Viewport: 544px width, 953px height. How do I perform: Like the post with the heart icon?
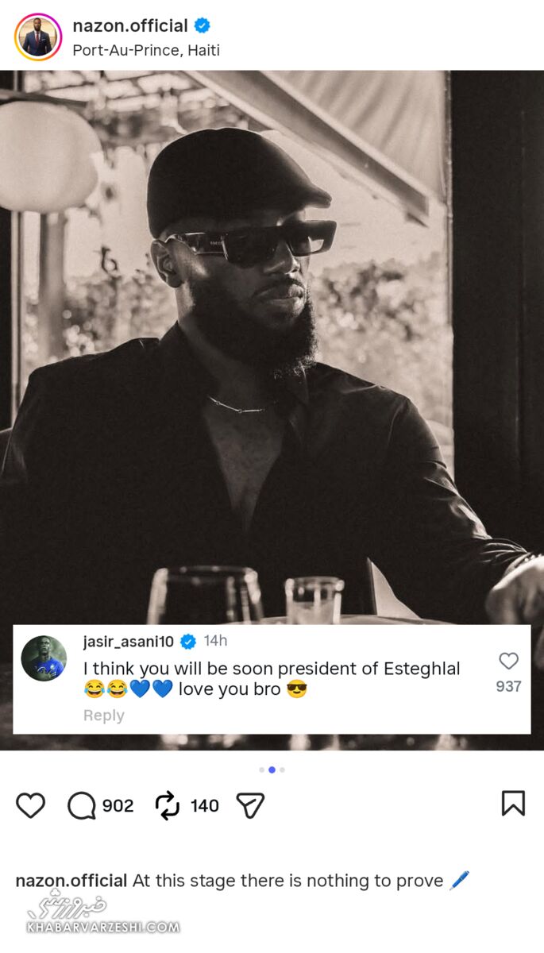click(31, 805)
